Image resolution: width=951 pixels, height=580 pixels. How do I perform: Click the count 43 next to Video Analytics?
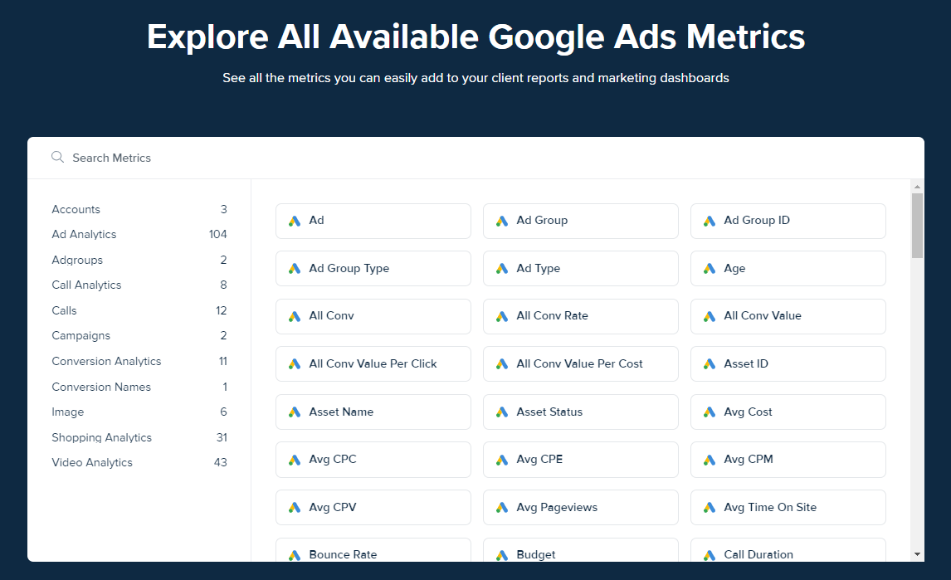click(x=220, y=462)
